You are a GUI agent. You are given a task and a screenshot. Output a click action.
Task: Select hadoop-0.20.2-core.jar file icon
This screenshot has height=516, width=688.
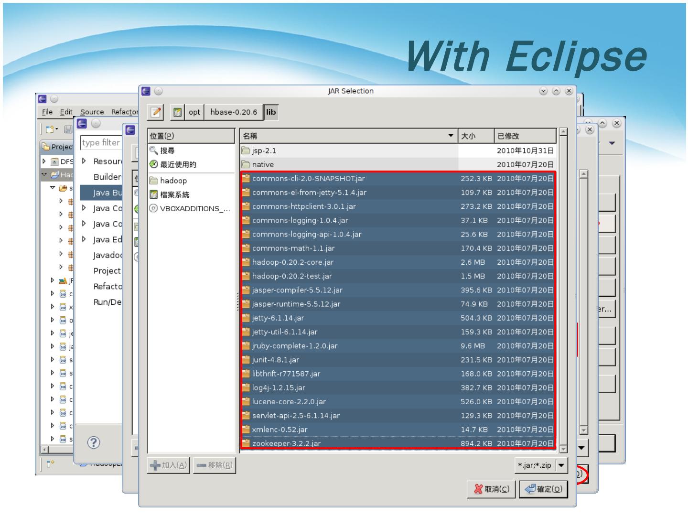point(246,262)
